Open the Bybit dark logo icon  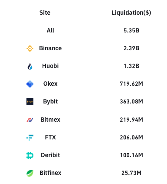[x=30, y=102]
